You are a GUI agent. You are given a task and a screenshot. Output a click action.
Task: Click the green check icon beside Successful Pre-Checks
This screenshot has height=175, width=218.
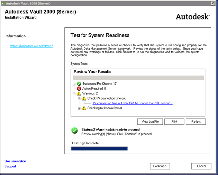coord(79,84)
